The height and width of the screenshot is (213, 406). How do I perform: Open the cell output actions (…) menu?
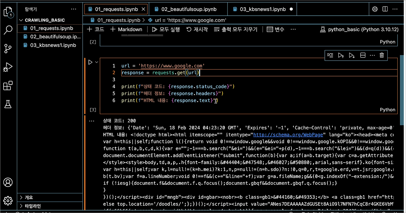click(92, 121)
